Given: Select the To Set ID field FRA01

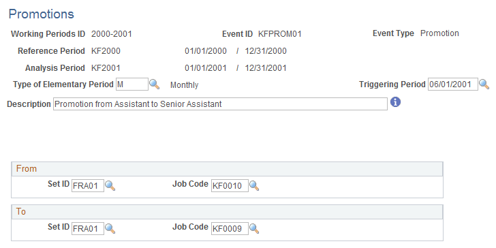Looking at the screenshot, I should (88, 228).
